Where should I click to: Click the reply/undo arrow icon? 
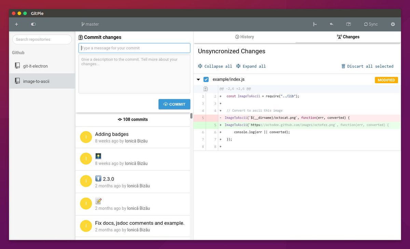coord(331,24)
